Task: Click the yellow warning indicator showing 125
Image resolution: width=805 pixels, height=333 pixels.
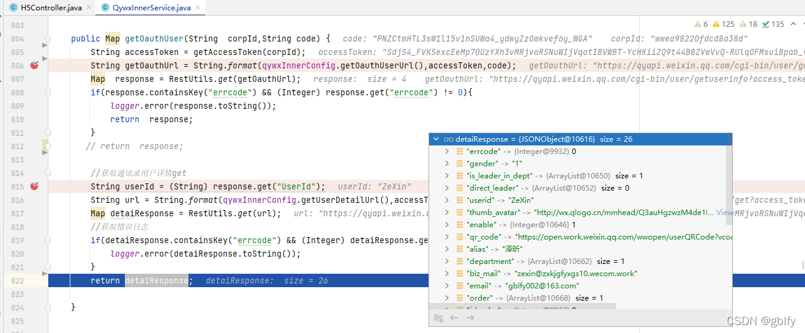Action: (723, 24)
